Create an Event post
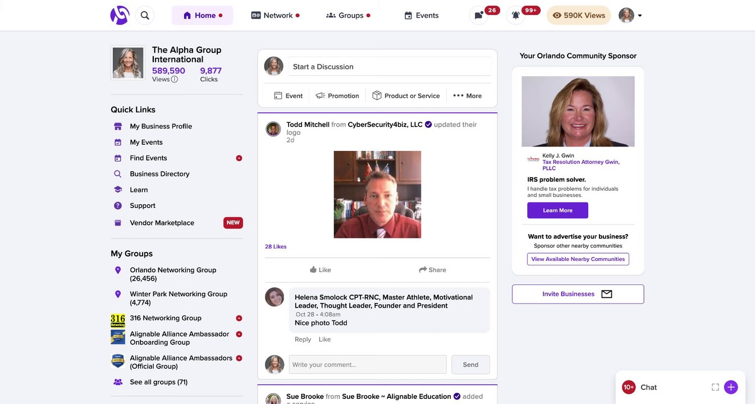 pos(289,96)
